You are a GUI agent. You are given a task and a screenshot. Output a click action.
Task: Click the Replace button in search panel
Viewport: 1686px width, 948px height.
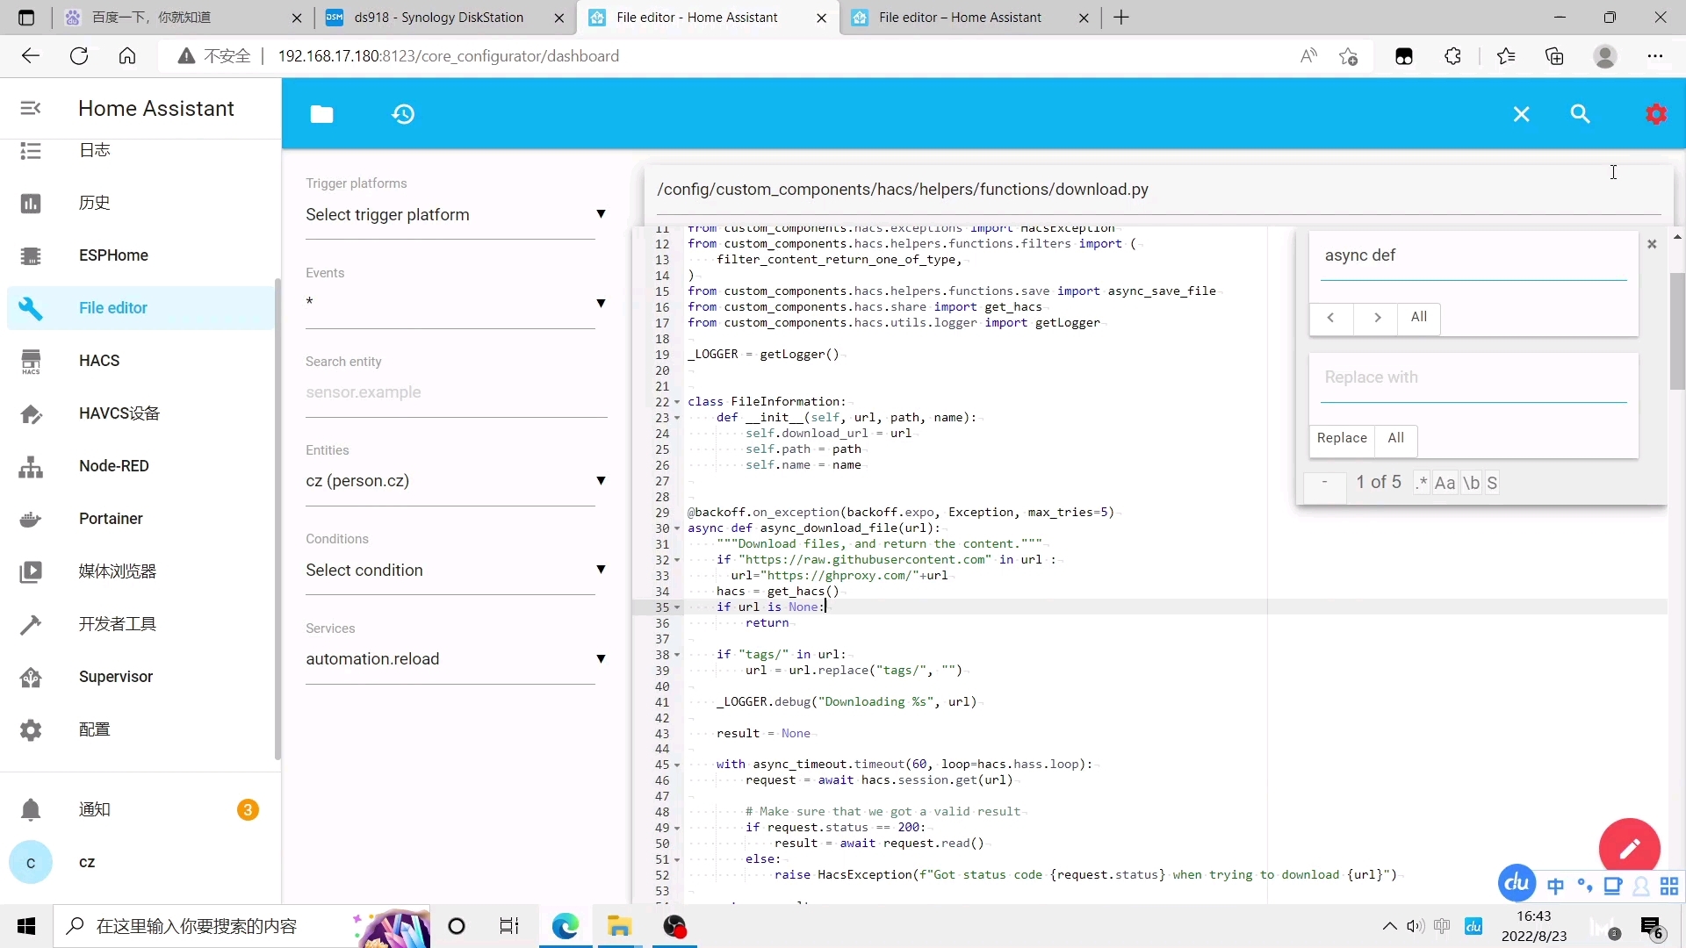click(1342, 437)
